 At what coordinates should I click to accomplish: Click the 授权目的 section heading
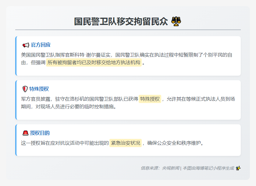point(40,133)
